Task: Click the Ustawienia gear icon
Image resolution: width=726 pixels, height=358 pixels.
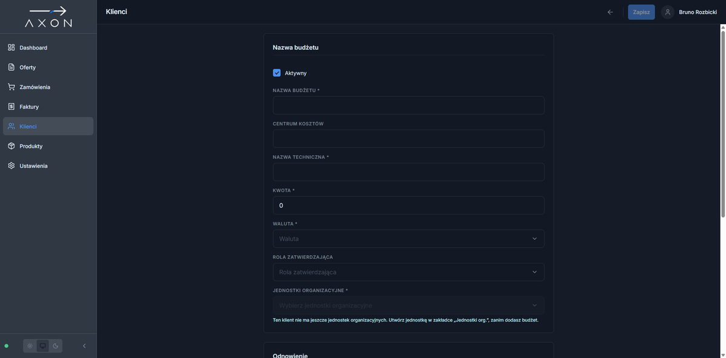Action: point(11,165)
